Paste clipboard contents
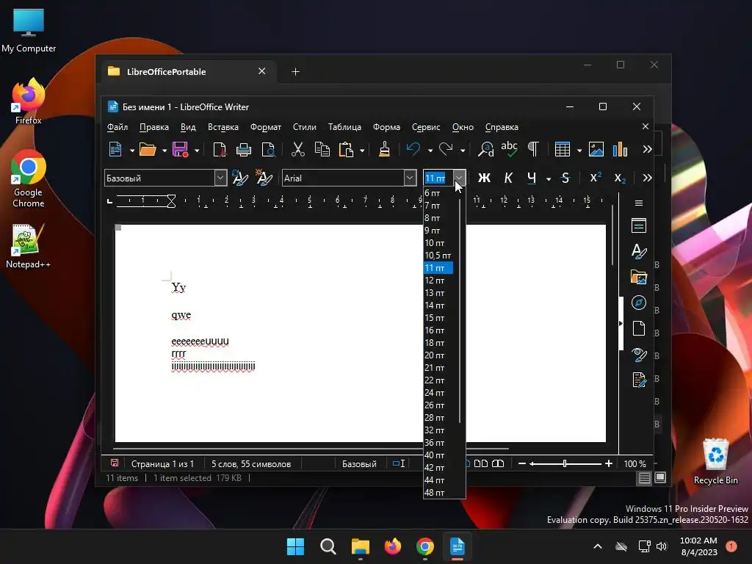Screen dimensions: 752x564 [346, 150]
